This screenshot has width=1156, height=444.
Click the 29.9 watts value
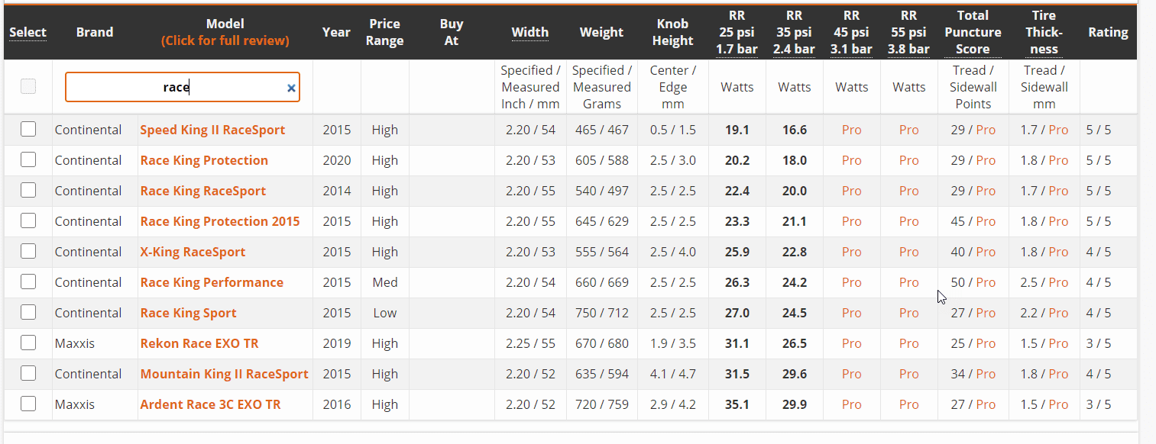pyautogui.click(x=795, y=404)
